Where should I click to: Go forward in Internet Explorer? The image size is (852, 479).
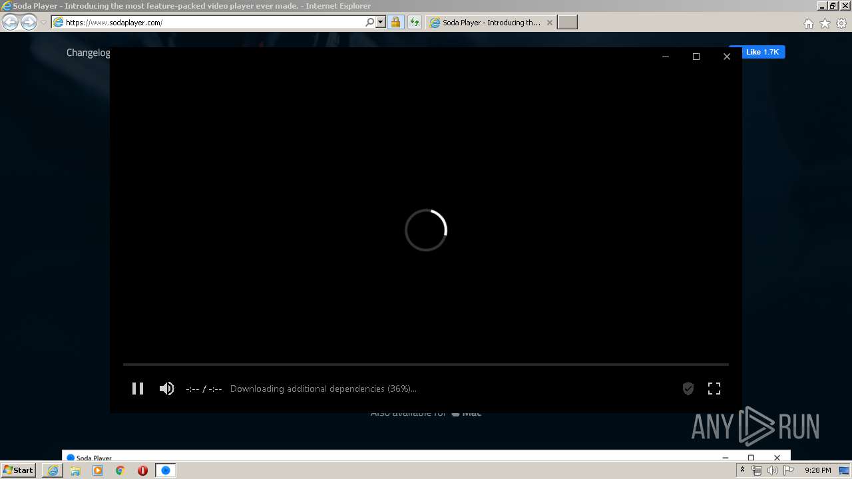(29, 23)
